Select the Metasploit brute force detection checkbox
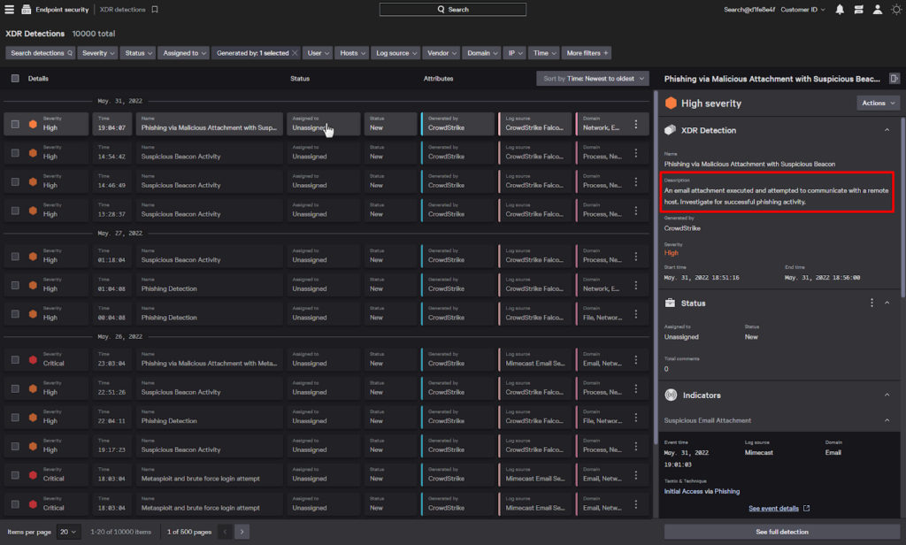Image resolution: width=906 pixels, height=545 pixels. pyautogui.click(x=14, y=474)
